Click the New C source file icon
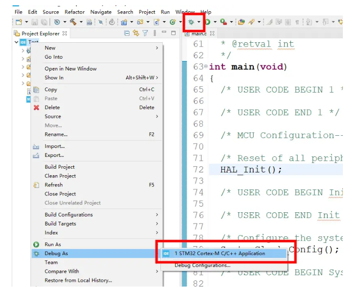The image size is (364, 287). tap(157, 22)
